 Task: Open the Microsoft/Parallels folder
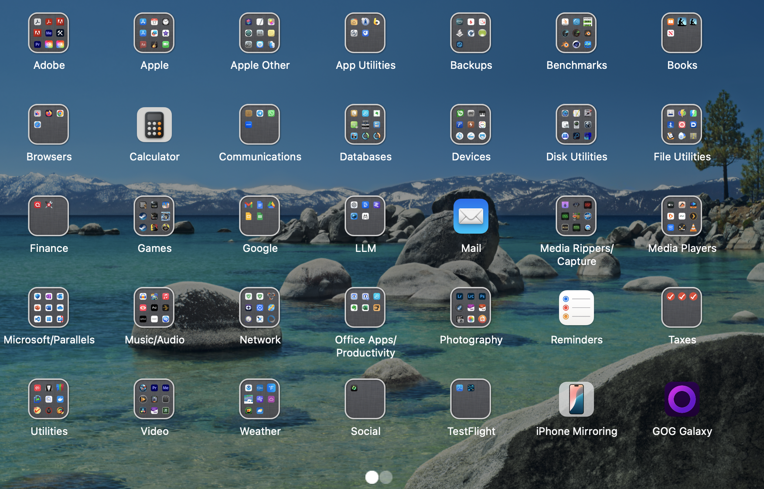[49, 308]
